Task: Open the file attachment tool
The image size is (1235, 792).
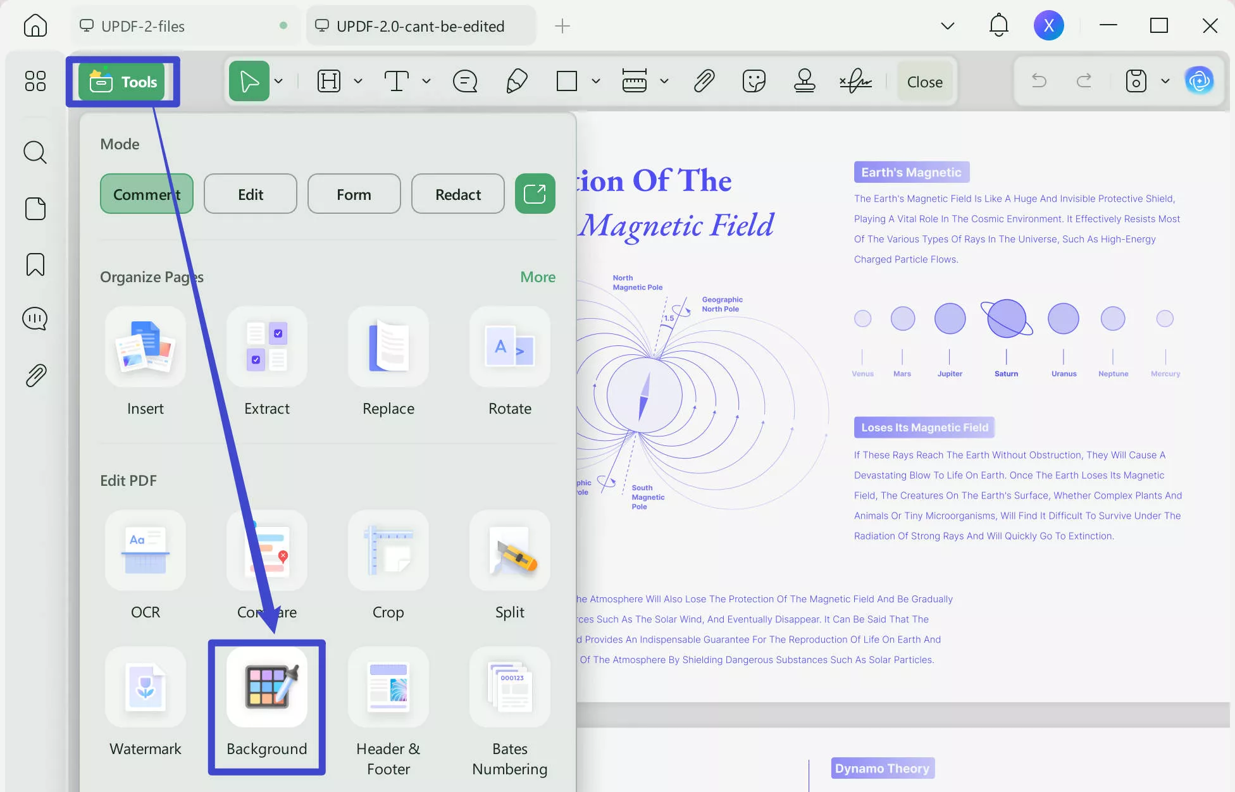Action: coord(704,81)
